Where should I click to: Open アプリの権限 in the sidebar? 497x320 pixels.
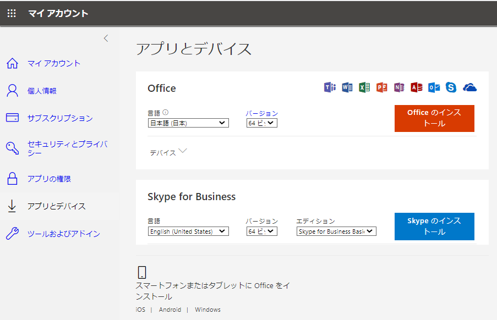49,179
